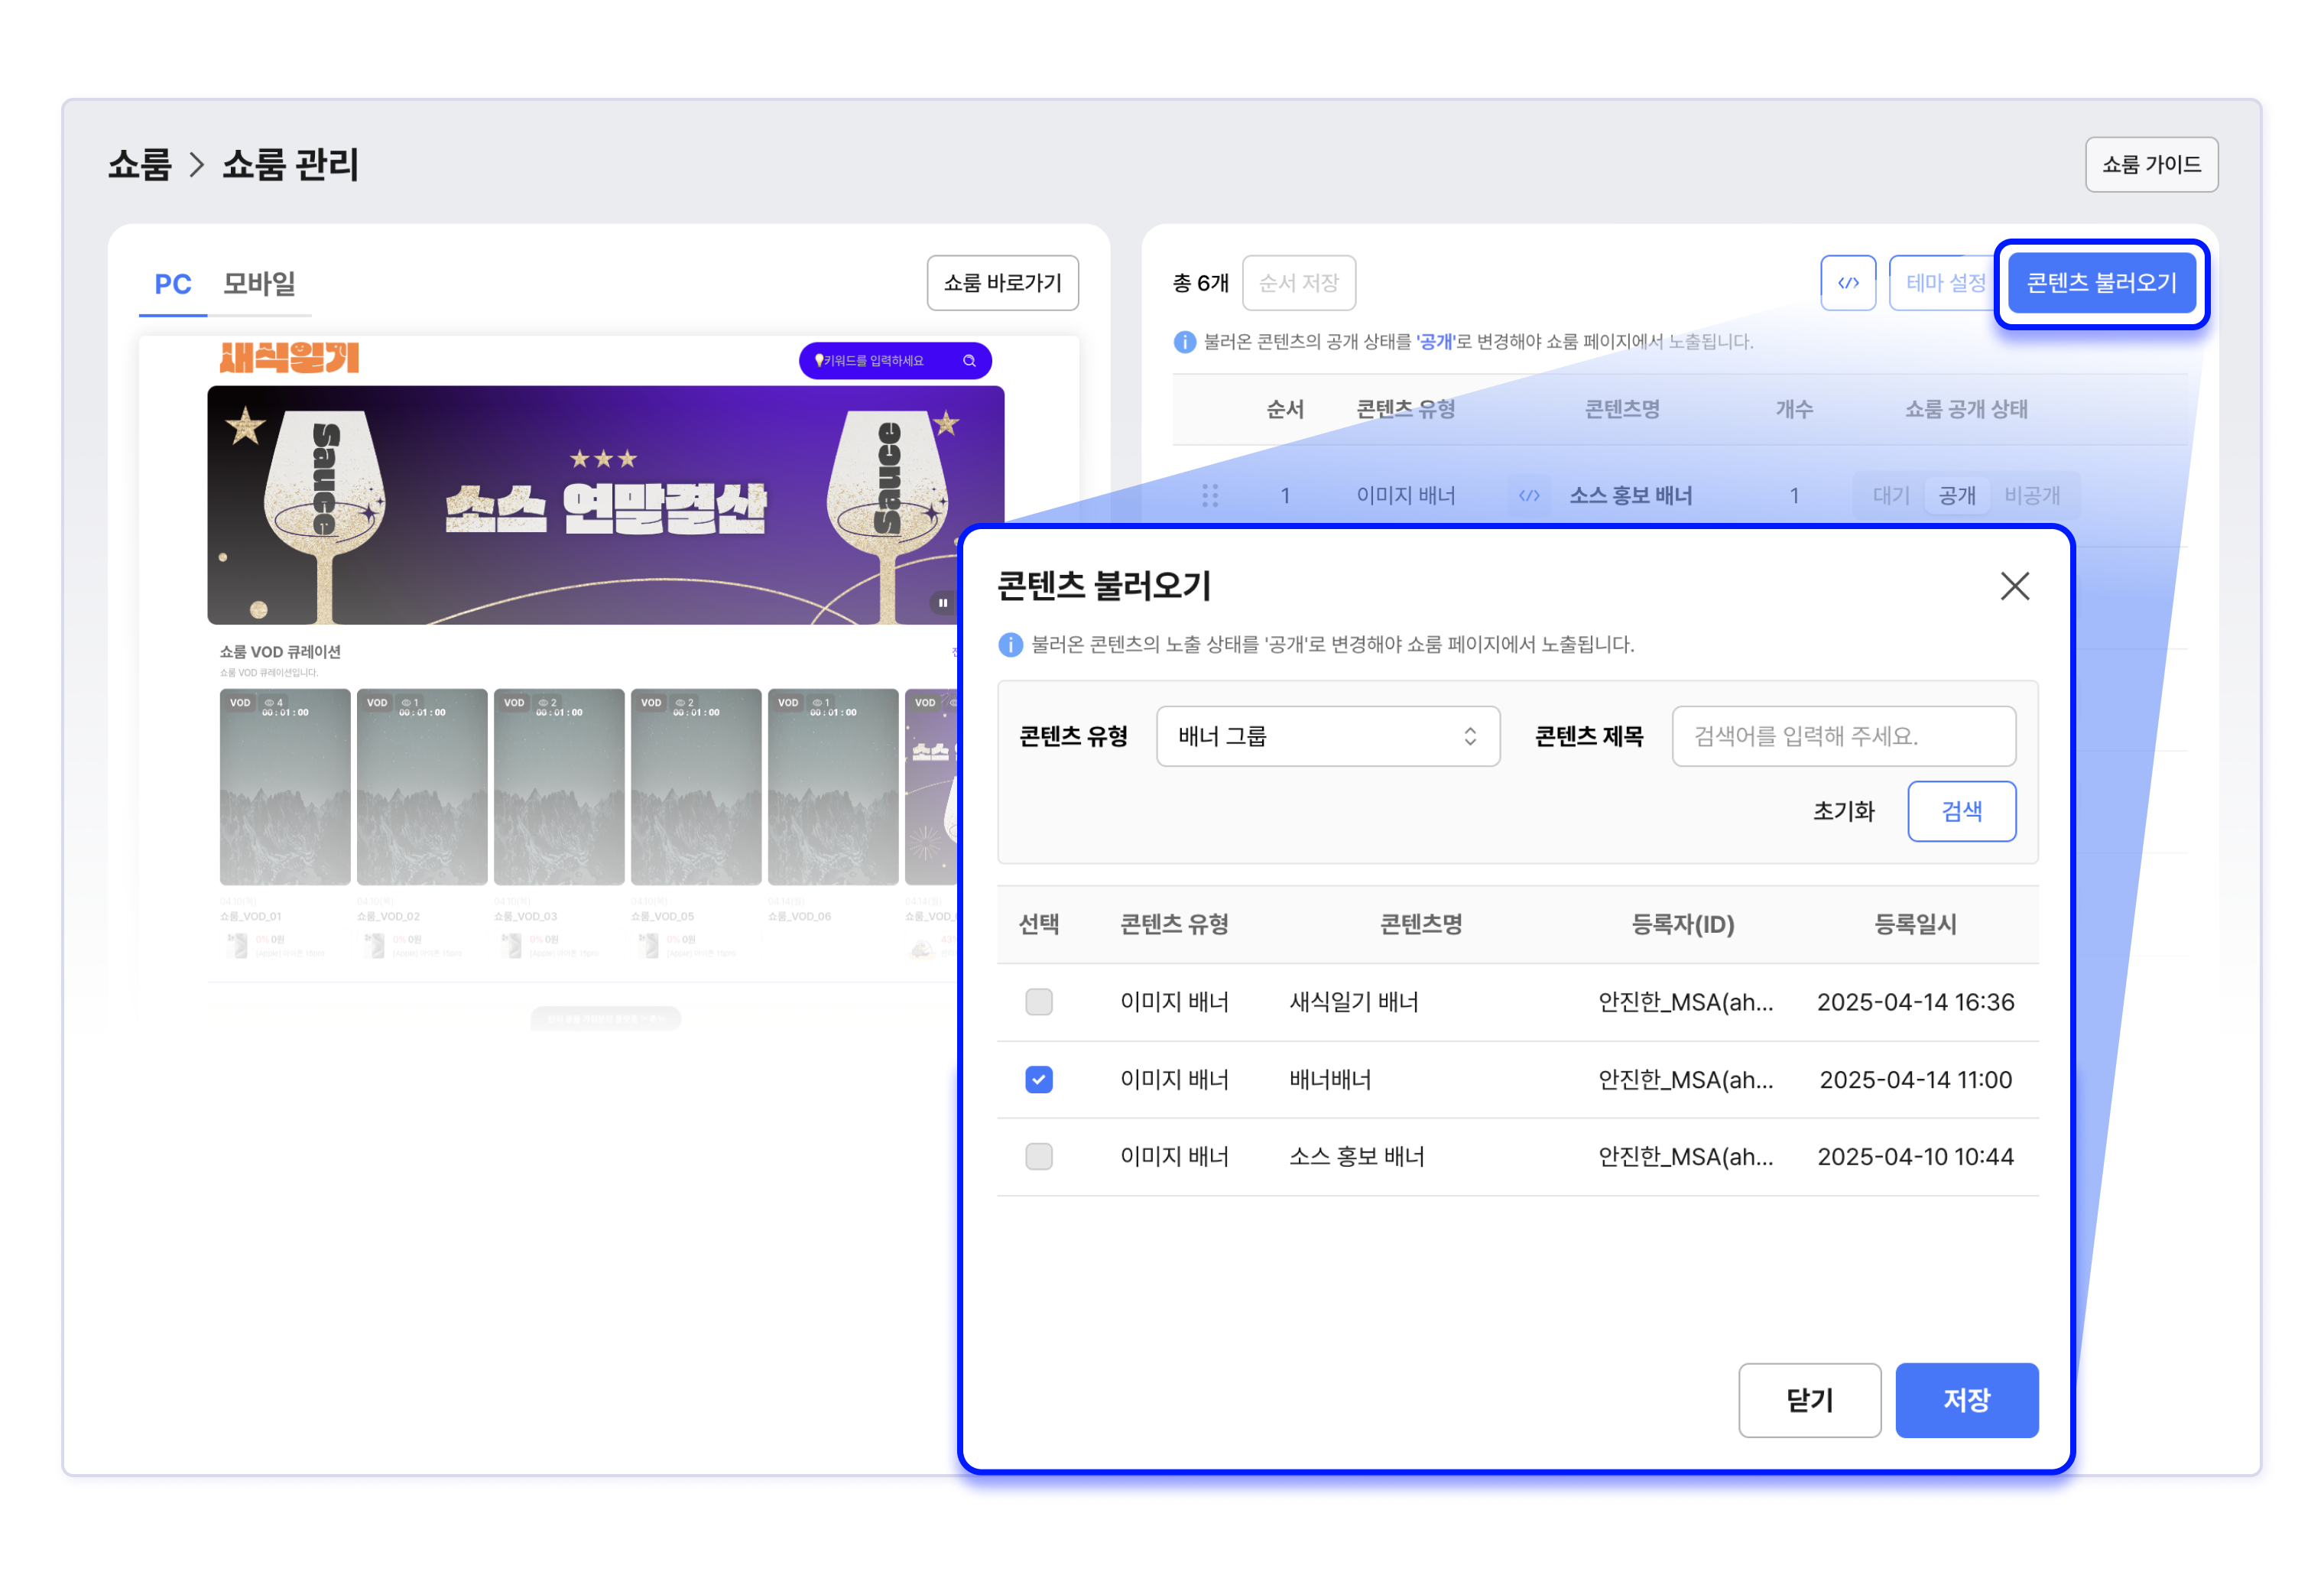Uncheck the 배너배너 row checkbox
This screenshot has height=1575, width=2324.
pos(1038,1080)
